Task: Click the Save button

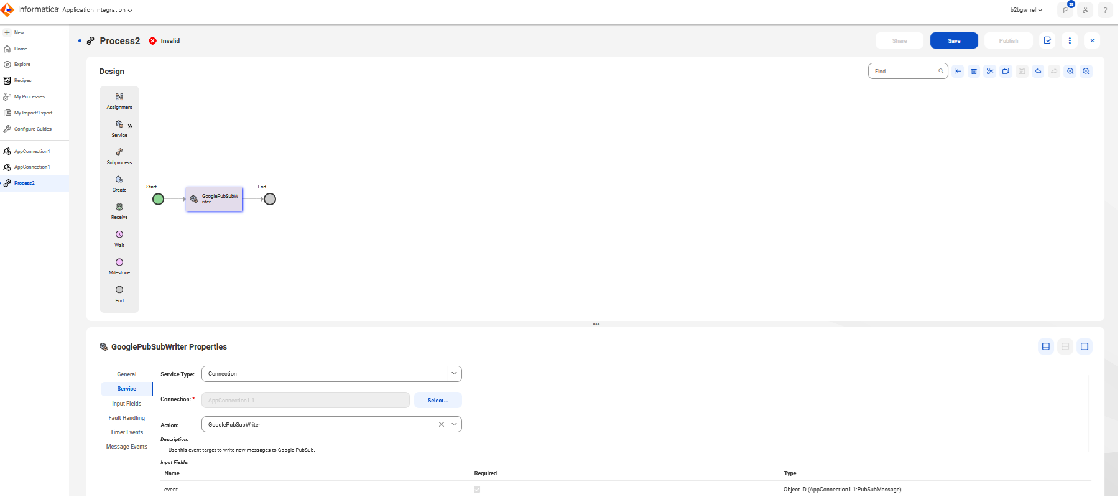Action: pos(954,40)
